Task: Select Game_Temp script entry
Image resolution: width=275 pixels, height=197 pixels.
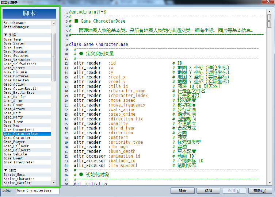Action: pos(27,39)
